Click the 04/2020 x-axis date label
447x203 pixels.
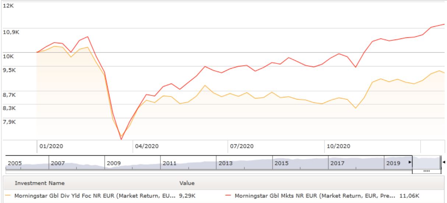(147, 146)
